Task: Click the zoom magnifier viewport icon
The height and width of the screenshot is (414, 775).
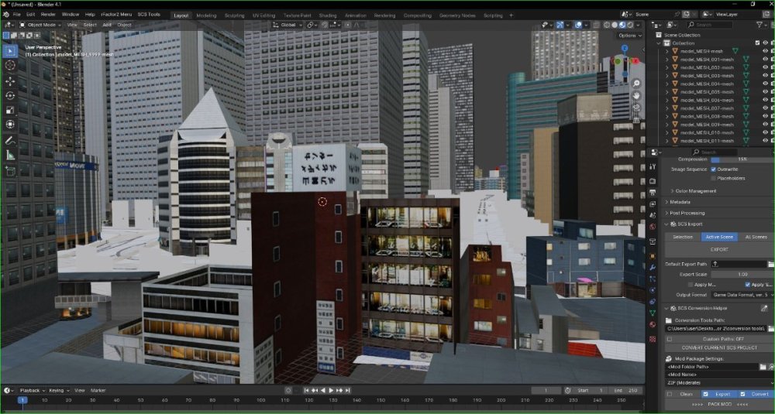Action: [636, 83]
